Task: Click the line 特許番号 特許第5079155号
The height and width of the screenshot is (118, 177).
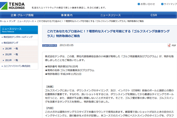Action: [61, 67]
